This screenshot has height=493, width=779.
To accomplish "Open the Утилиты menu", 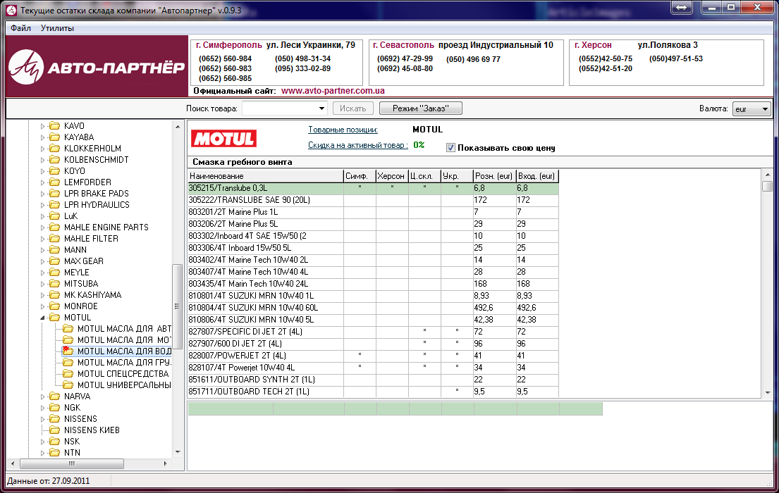I will [x=57, y=27].
